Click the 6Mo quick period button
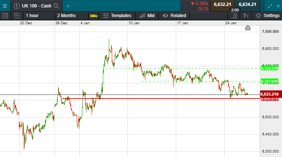 point(94,16)
